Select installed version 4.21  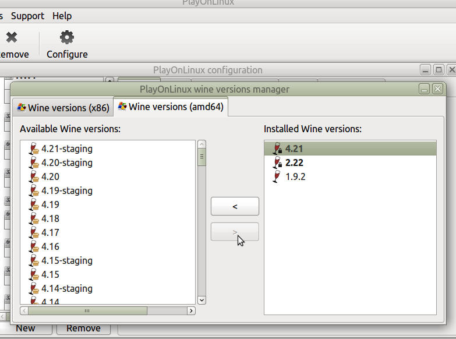tap(350, 149)
